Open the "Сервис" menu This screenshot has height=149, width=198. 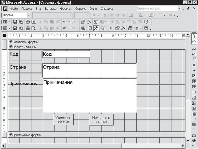tap(81, 8)
